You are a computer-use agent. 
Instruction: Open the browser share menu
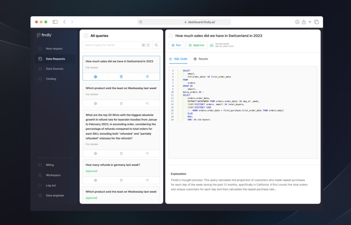click(x=304, y=22)
